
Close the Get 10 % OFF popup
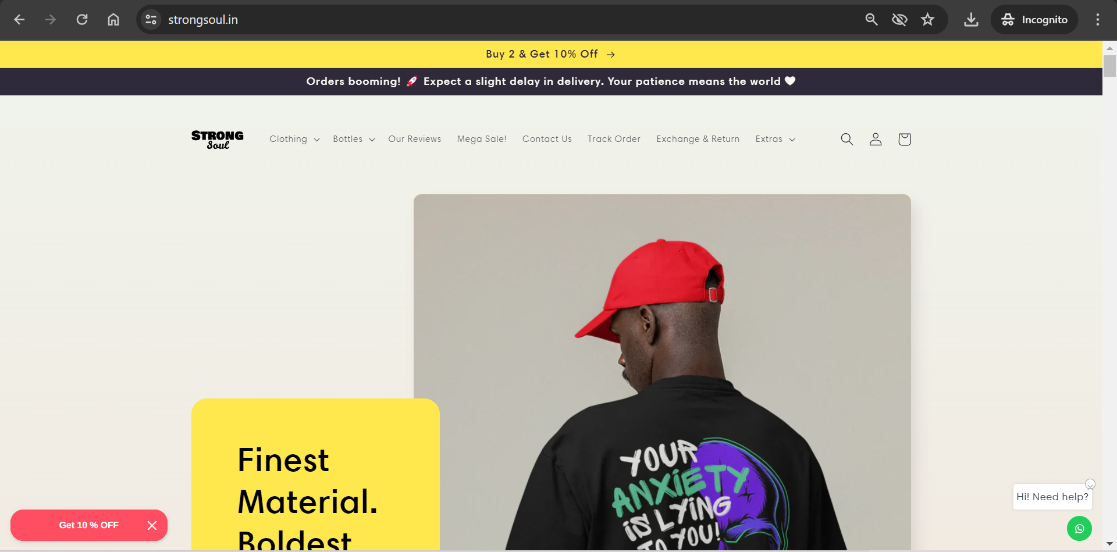tap(152, 525)
